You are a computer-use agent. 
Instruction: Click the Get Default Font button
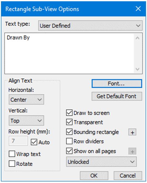117,96
